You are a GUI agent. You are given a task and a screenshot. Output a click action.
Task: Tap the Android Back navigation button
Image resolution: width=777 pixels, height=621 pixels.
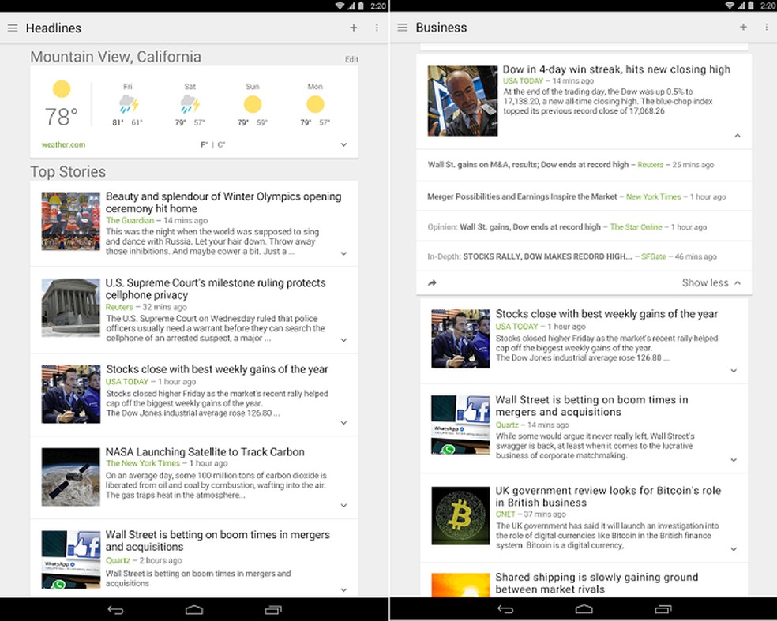point(116,610)
